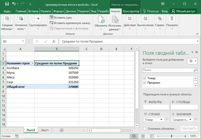Screen dimensions: 201x139
Task: Select the Общий итог cell
Action: 20,87
